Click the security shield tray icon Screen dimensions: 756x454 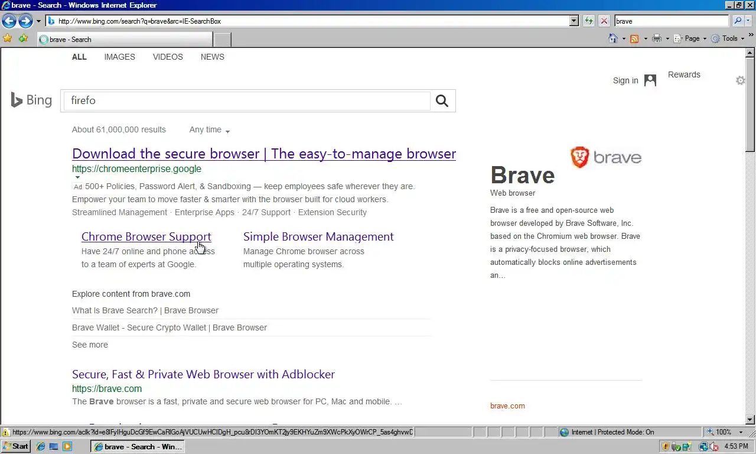(666, 447)
